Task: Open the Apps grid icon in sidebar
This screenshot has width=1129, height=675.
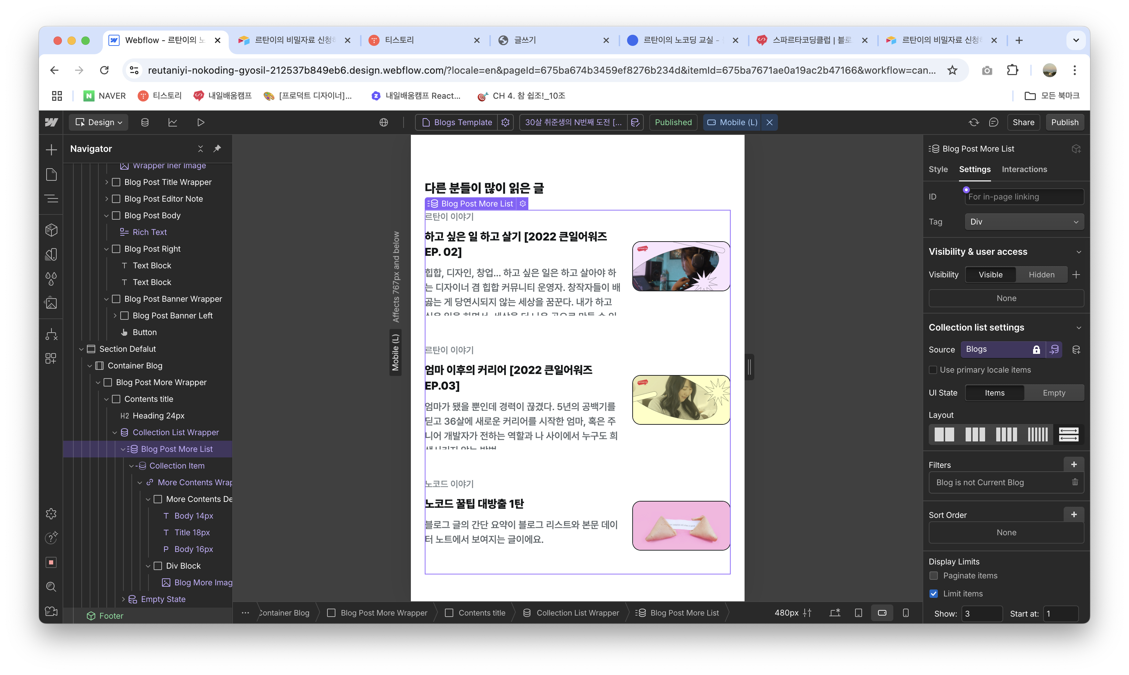Action: click(51, 358)
